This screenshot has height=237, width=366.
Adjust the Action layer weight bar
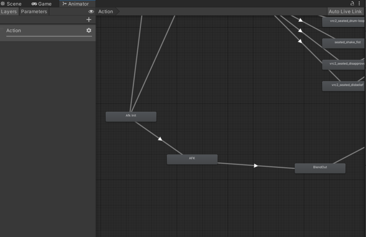49,36
